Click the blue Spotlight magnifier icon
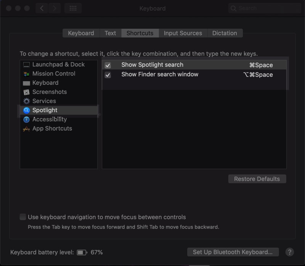Image resolution: width=305 pixels, height=266 pixels. tap(26, 110)
